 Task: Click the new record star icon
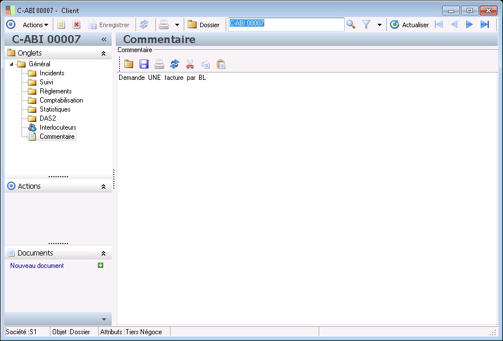(x=61, y=25)
